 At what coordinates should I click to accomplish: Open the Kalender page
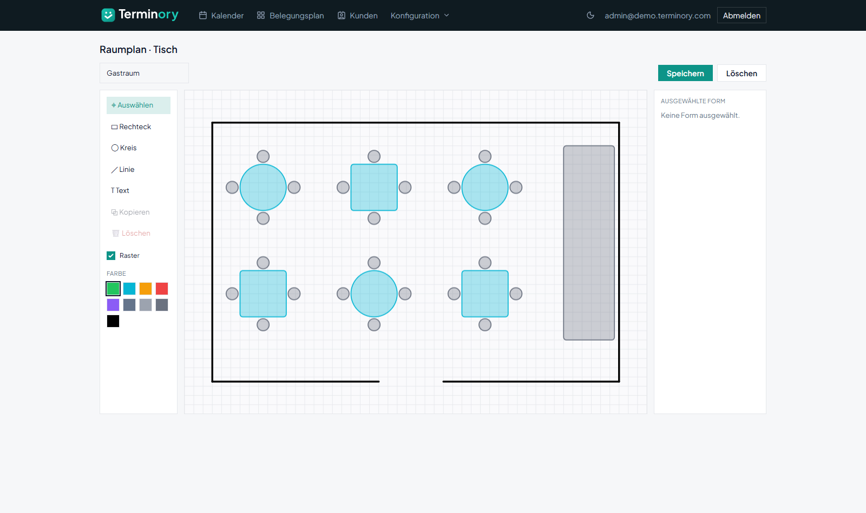(x=221, y=16)
